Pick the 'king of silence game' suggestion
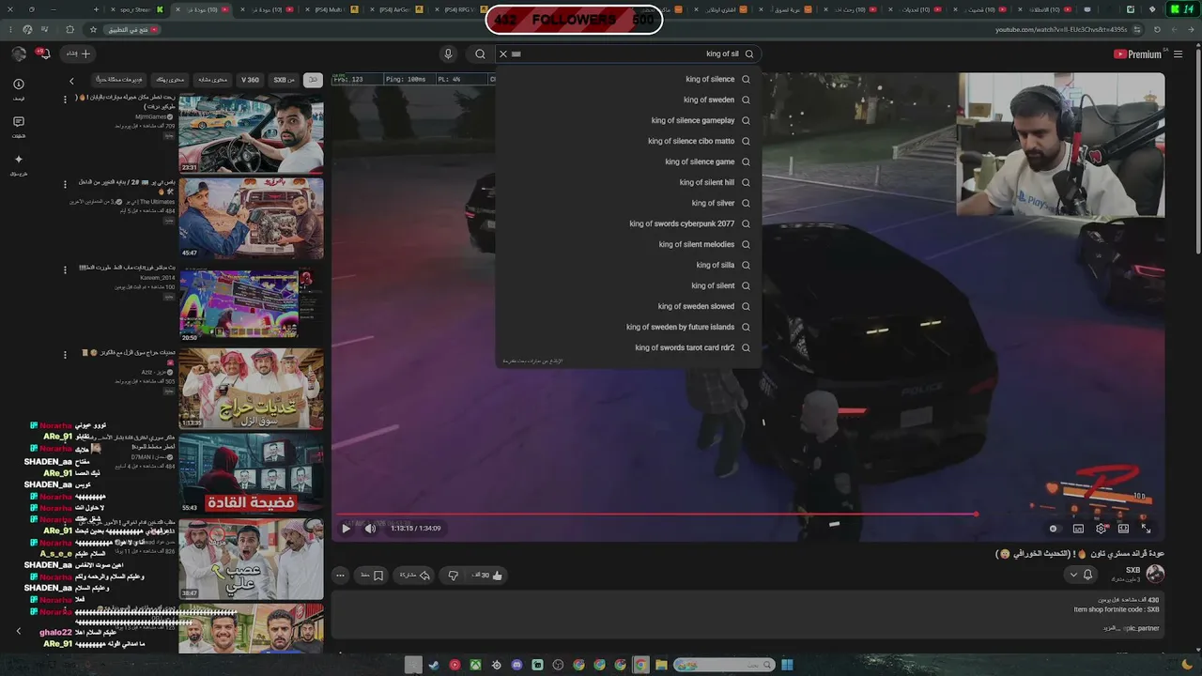Viewport: 1202px width, 676px height. pos(629,162)
